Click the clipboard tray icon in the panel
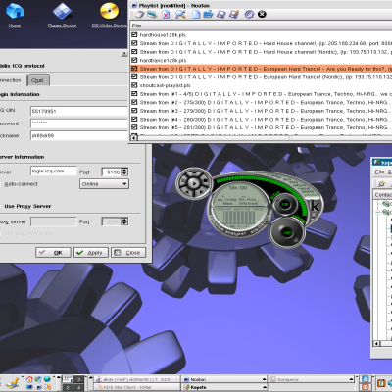 coord(381,383)
